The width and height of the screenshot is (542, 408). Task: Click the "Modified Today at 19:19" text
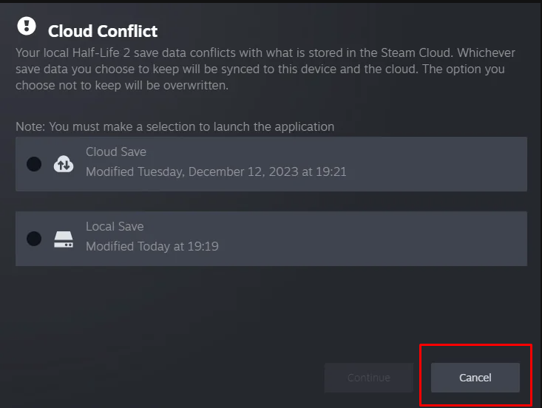(x=152, y=246)
